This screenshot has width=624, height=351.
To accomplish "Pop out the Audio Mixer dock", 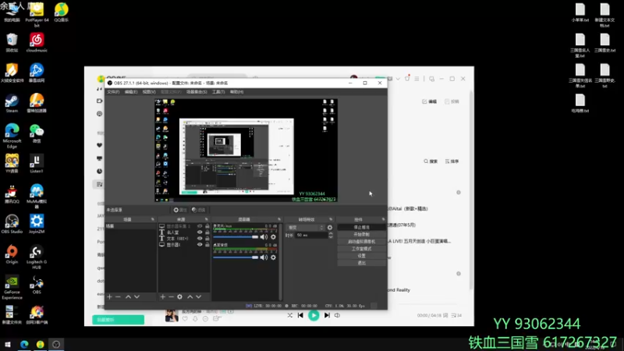I will point(279,219).
